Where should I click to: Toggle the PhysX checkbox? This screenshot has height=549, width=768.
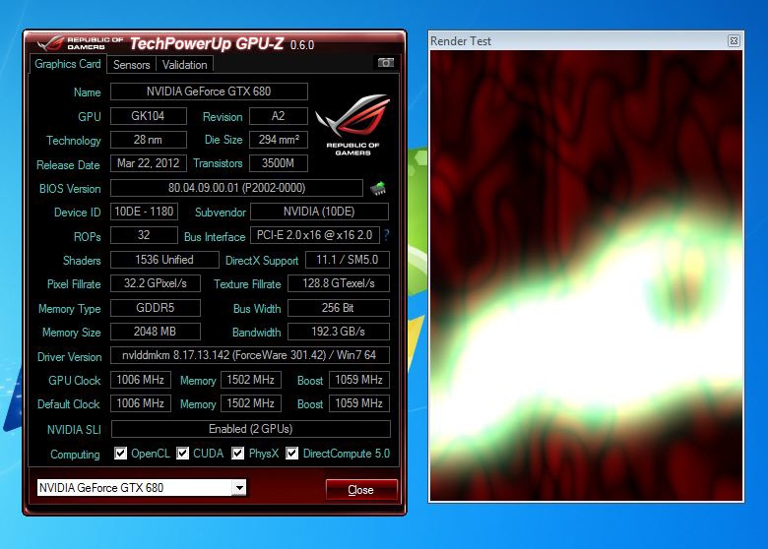[237, 454]
